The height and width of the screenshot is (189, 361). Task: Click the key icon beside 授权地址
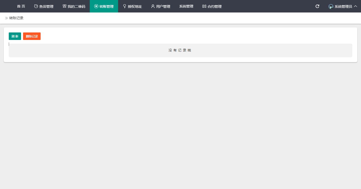pos(124,6)
